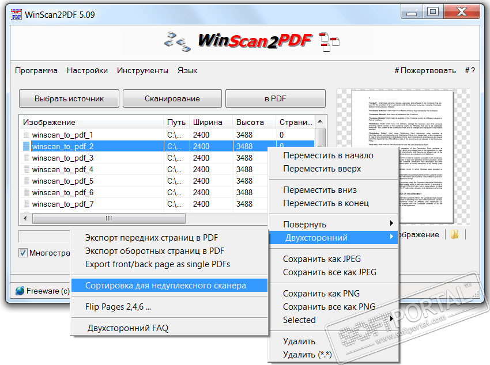The height and width of the screenshot is (365, 490).
Task: Select the row winscan_to_pdf_1
Action: [x=167, y=135]
